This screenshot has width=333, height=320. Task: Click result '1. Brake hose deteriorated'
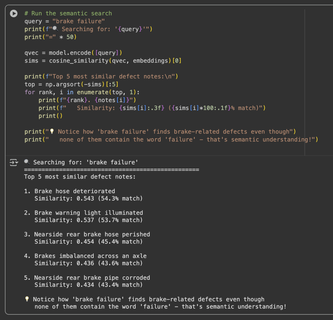tap(70, 191)
